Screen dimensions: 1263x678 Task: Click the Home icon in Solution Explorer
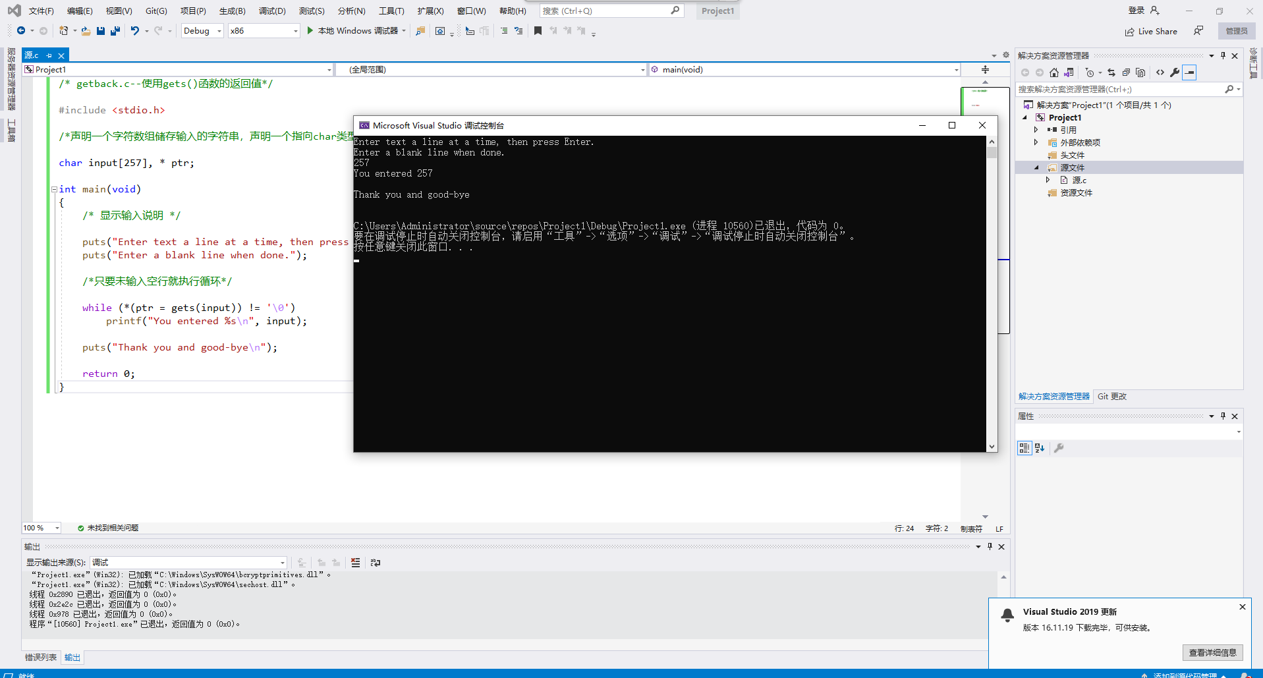click(1054, 72)
